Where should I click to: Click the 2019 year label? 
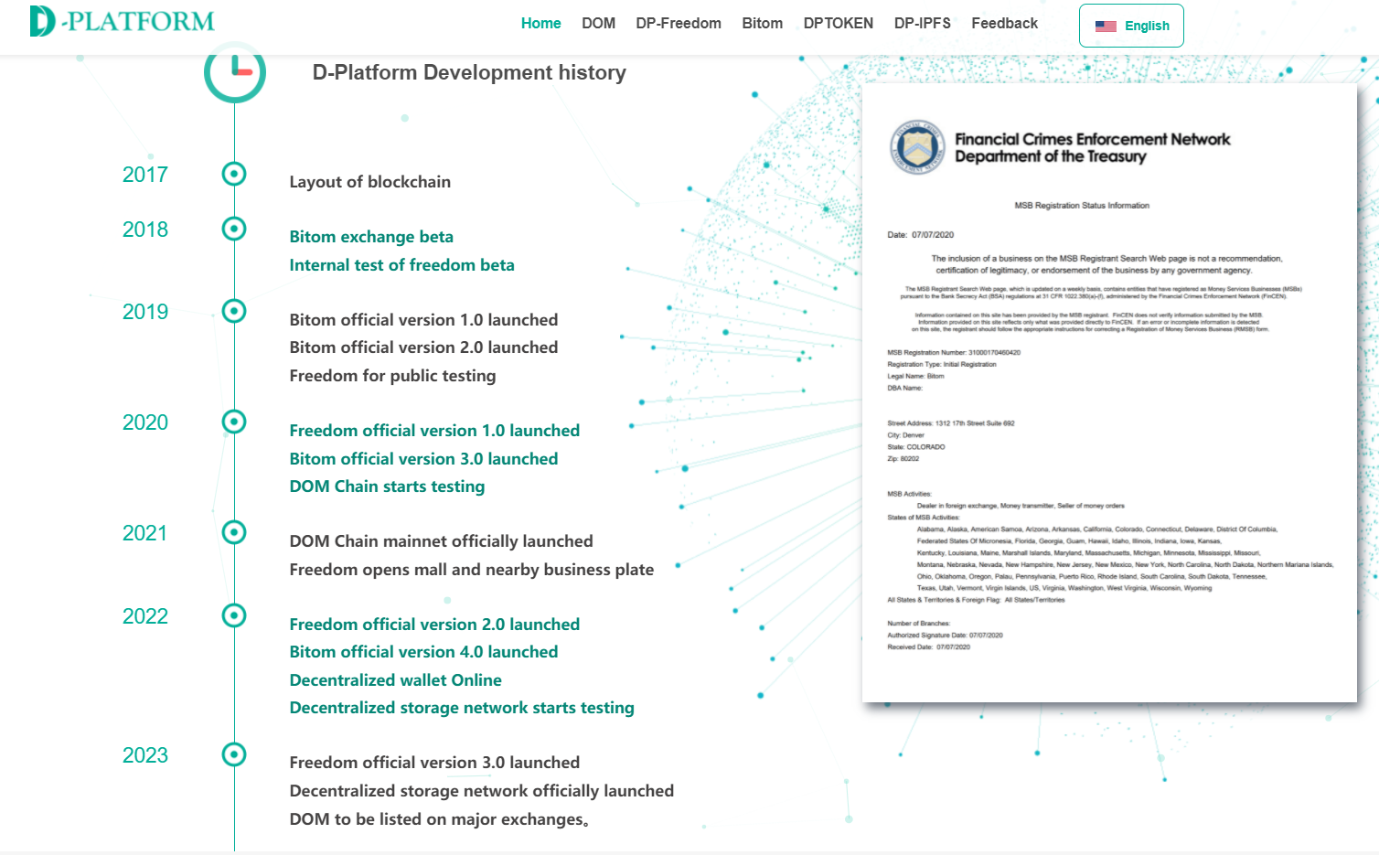[x=145, y=312]
